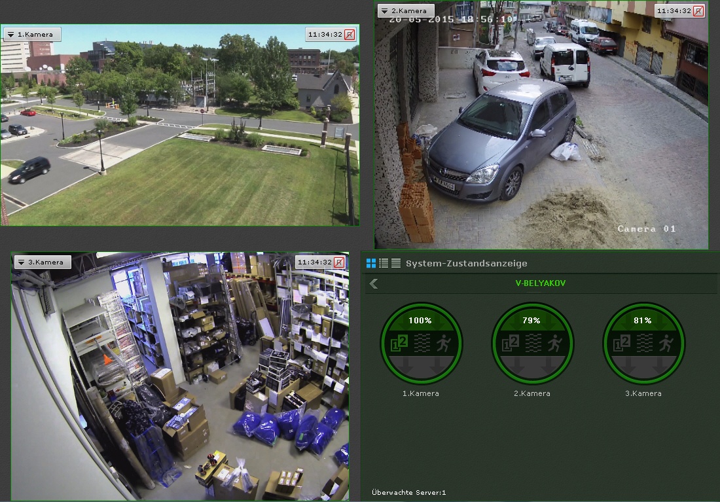Screen dimensions: 720x502
Task: Go back using the left chevron arrow
Action: pos(374,284)
